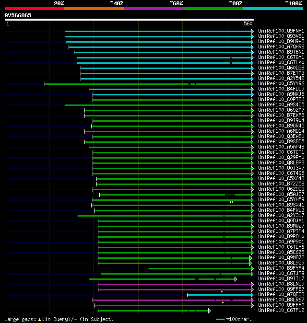This screenshot has width=307, height=323.
Task: Select the UniRef100_C6TGY1 label
Action: click(x=281, y=57)
